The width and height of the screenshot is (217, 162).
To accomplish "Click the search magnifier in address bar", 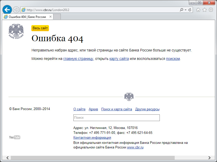I will [181, 10].
